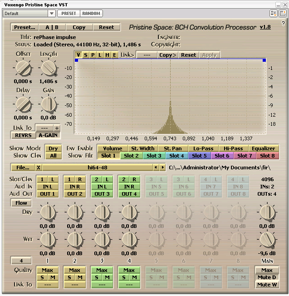The height and width of the screenshot is (296, 289).
Task: Toggle Show Mode Dry button
Action: click(53, 148)
